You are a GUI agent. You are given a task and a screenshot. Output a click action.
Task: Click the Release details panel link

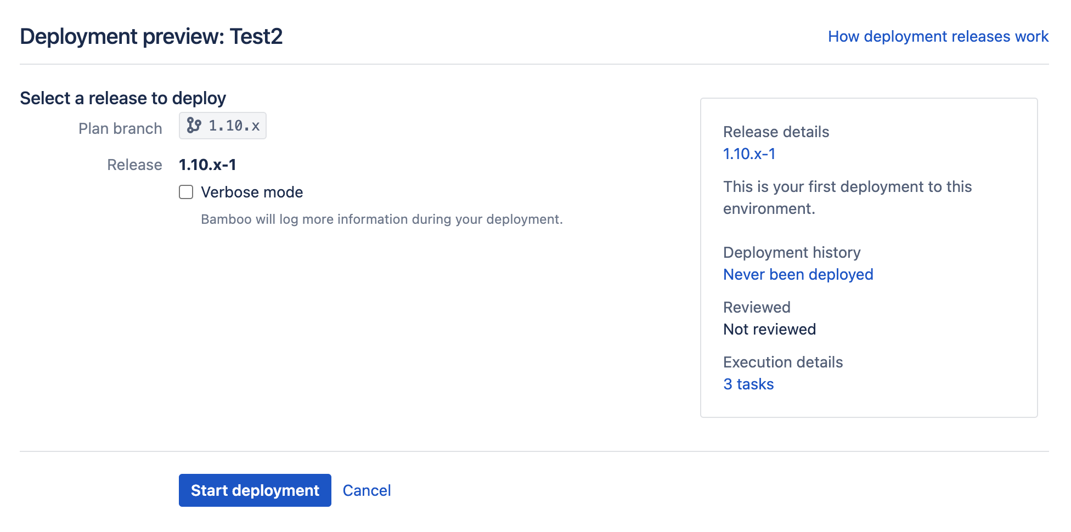pos(749,154)
